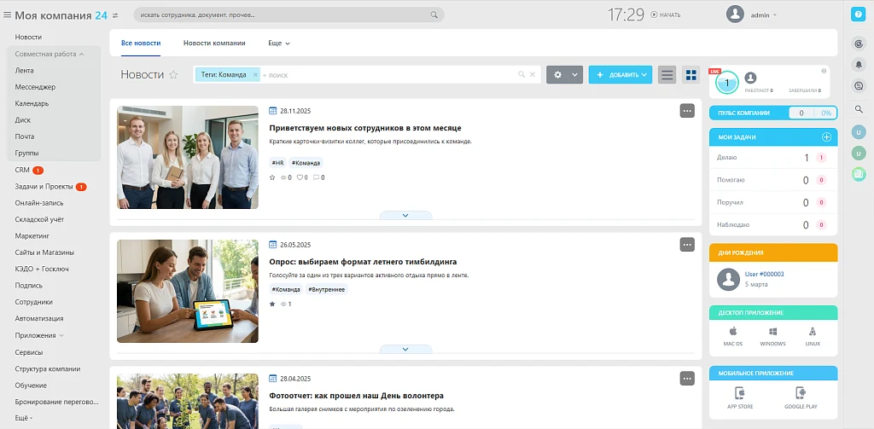Click the magnifier icon in the top search bar
This screenshot has height=429, width=874.
coord(434,15)
